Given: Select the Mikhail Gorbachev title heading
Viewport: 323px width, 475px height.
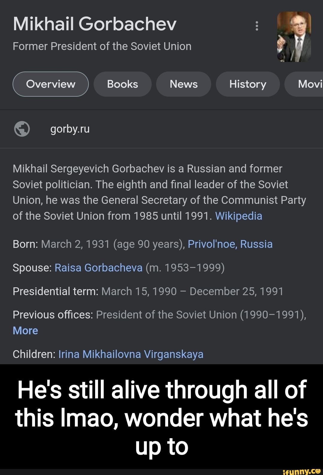Looking at the screenshot, I should [x=95, y=24].
